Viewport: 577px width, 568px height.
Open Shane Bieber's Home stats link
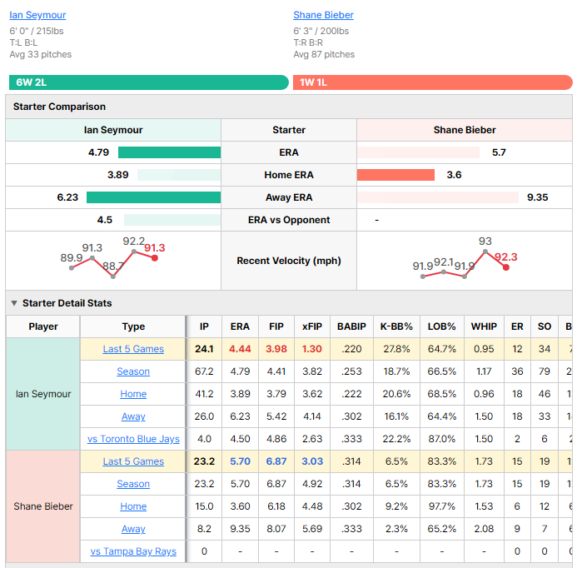coord(133,506)
